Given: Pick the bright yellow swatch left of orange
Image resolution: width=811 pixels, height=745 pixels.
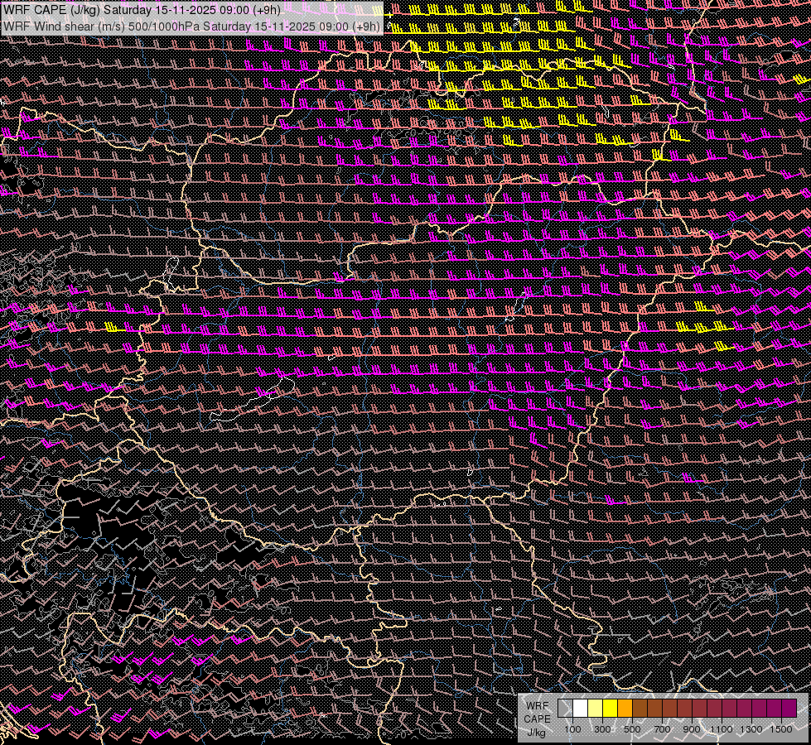Looking at the screenshot, I should tap(610, 709).
